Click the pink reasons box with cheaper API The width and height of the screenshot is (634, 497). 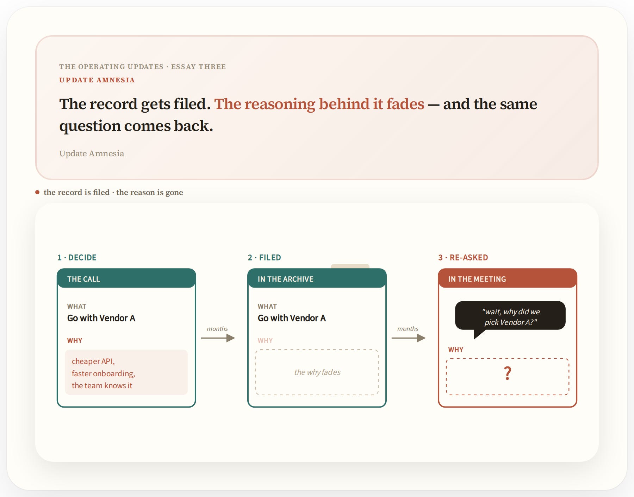click(x=126, y=372)
